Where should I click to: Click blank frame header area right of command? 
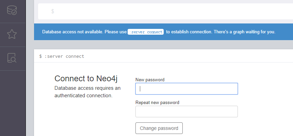[x=187, y=56]
